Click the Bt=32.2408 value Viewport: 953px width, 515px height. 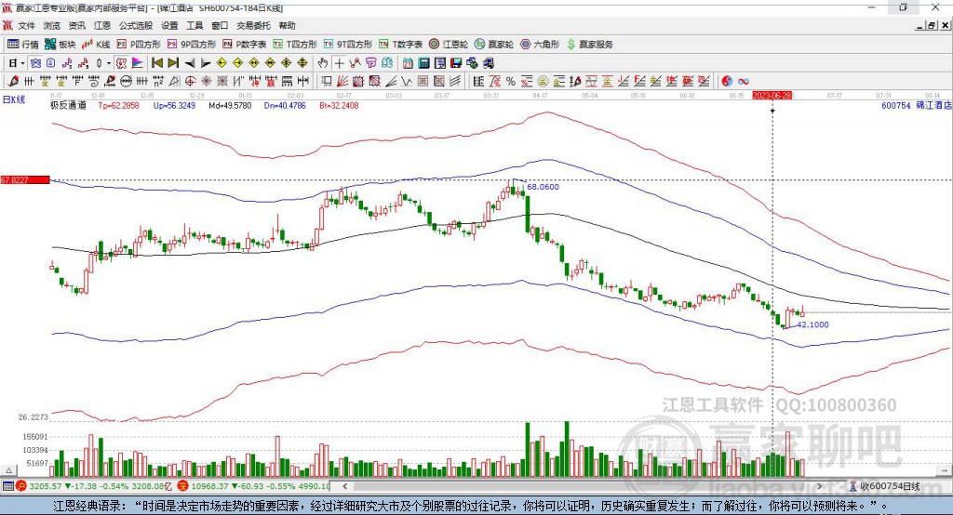pyautogui.click(x=339, y=105)
